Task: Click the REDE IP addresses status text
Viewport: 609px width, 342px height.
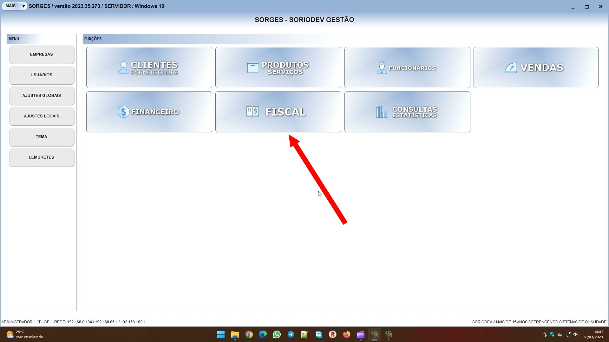Action: 100,322
